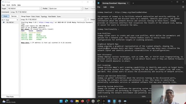
Task: Switch to the Host Details tab
Action: [52, 16]
